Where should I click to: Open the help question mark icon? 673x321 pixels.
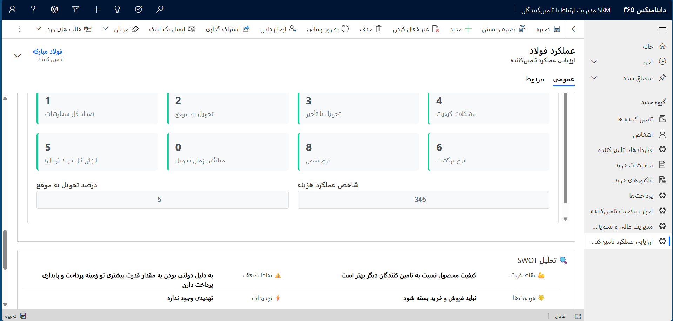[x=33, y=9]
